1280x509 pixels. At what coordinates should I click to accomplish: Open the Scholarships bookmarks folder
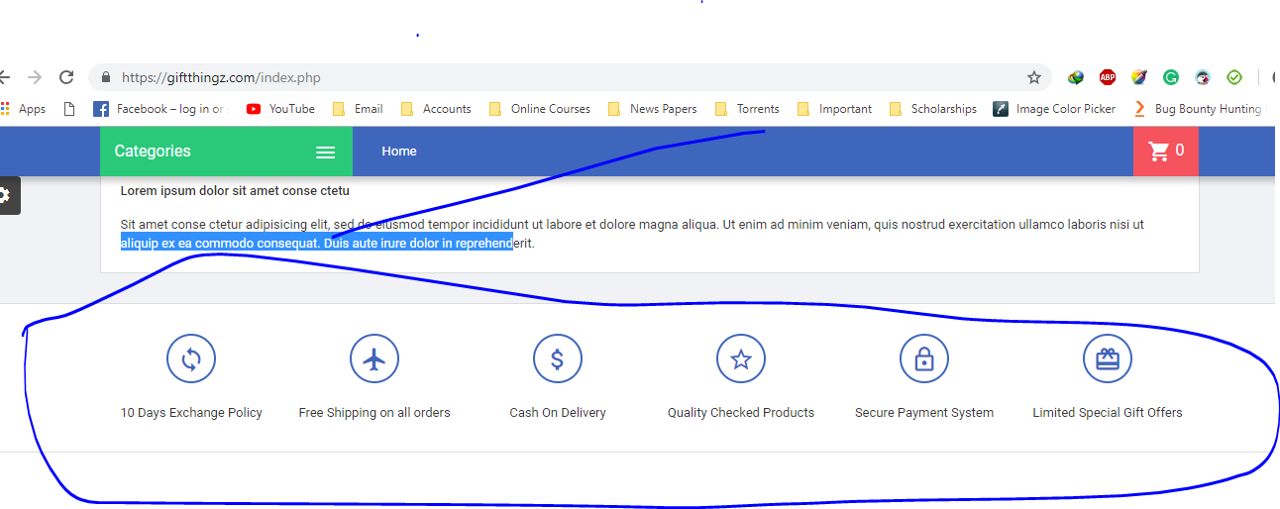933,109
